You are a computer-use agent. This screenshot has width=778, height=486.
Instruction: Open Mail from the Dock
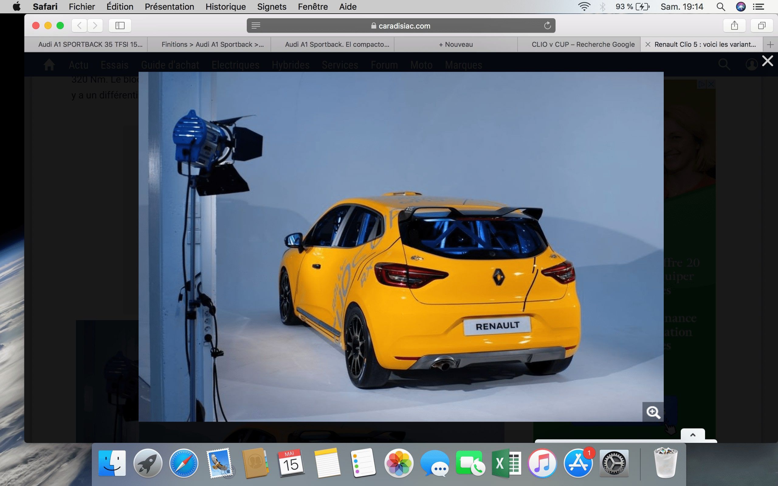coord(220,463)
